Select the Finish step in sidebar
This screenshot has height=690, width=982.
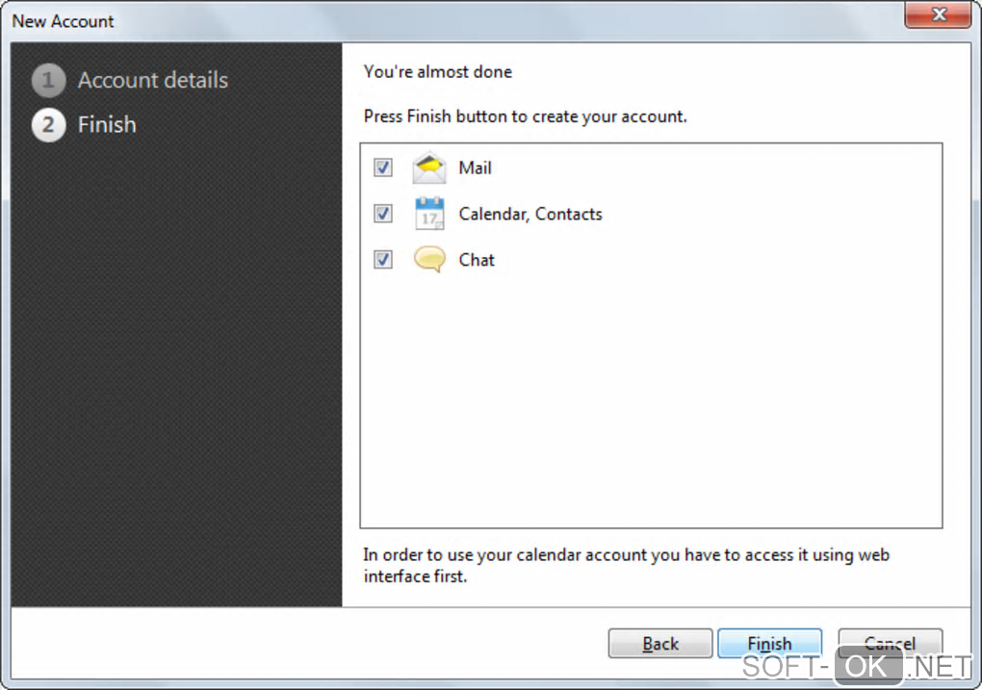click(107, 125)
